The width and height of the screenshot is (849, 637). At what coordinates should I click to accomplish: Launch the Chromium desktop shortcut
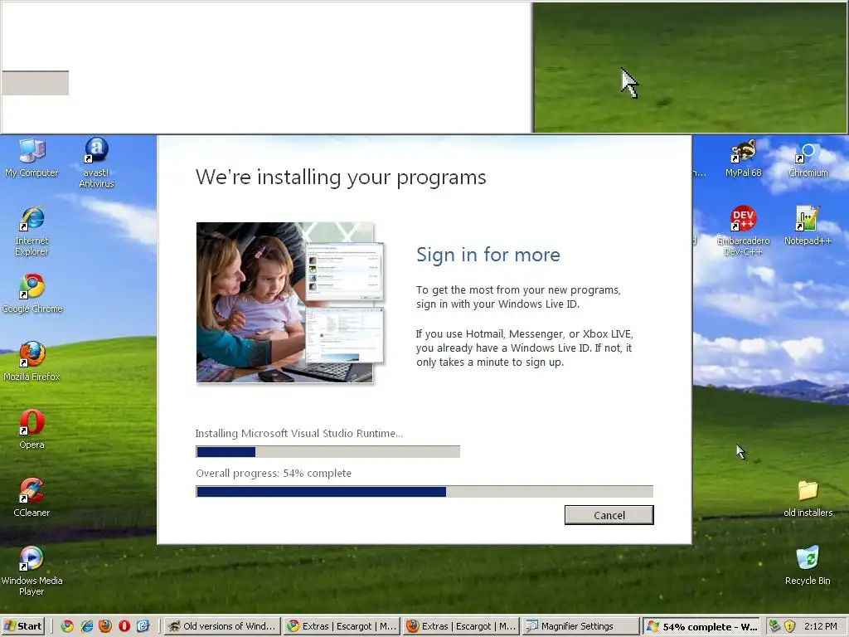(x=808, y=160)
